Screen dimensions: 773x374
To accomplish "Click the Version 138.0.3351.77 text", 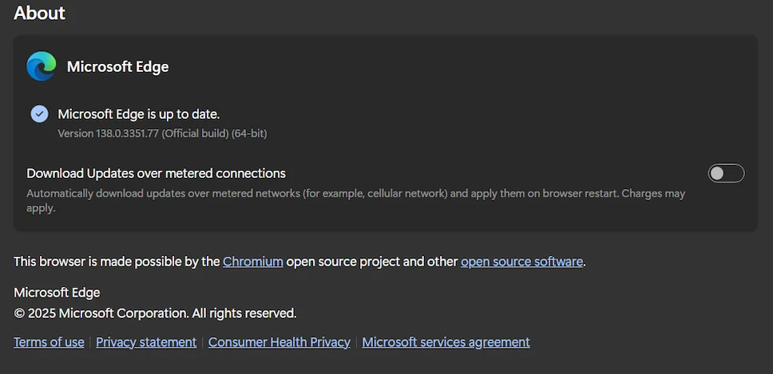I will (162, 133).
